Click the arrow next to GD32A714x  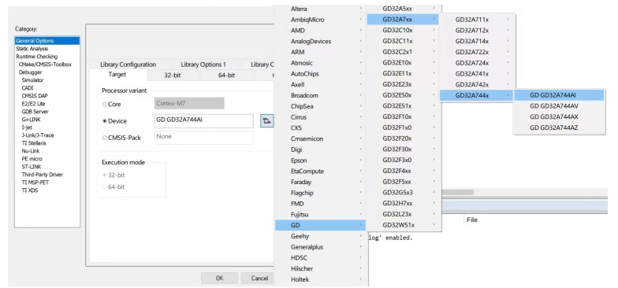point(508,41)
